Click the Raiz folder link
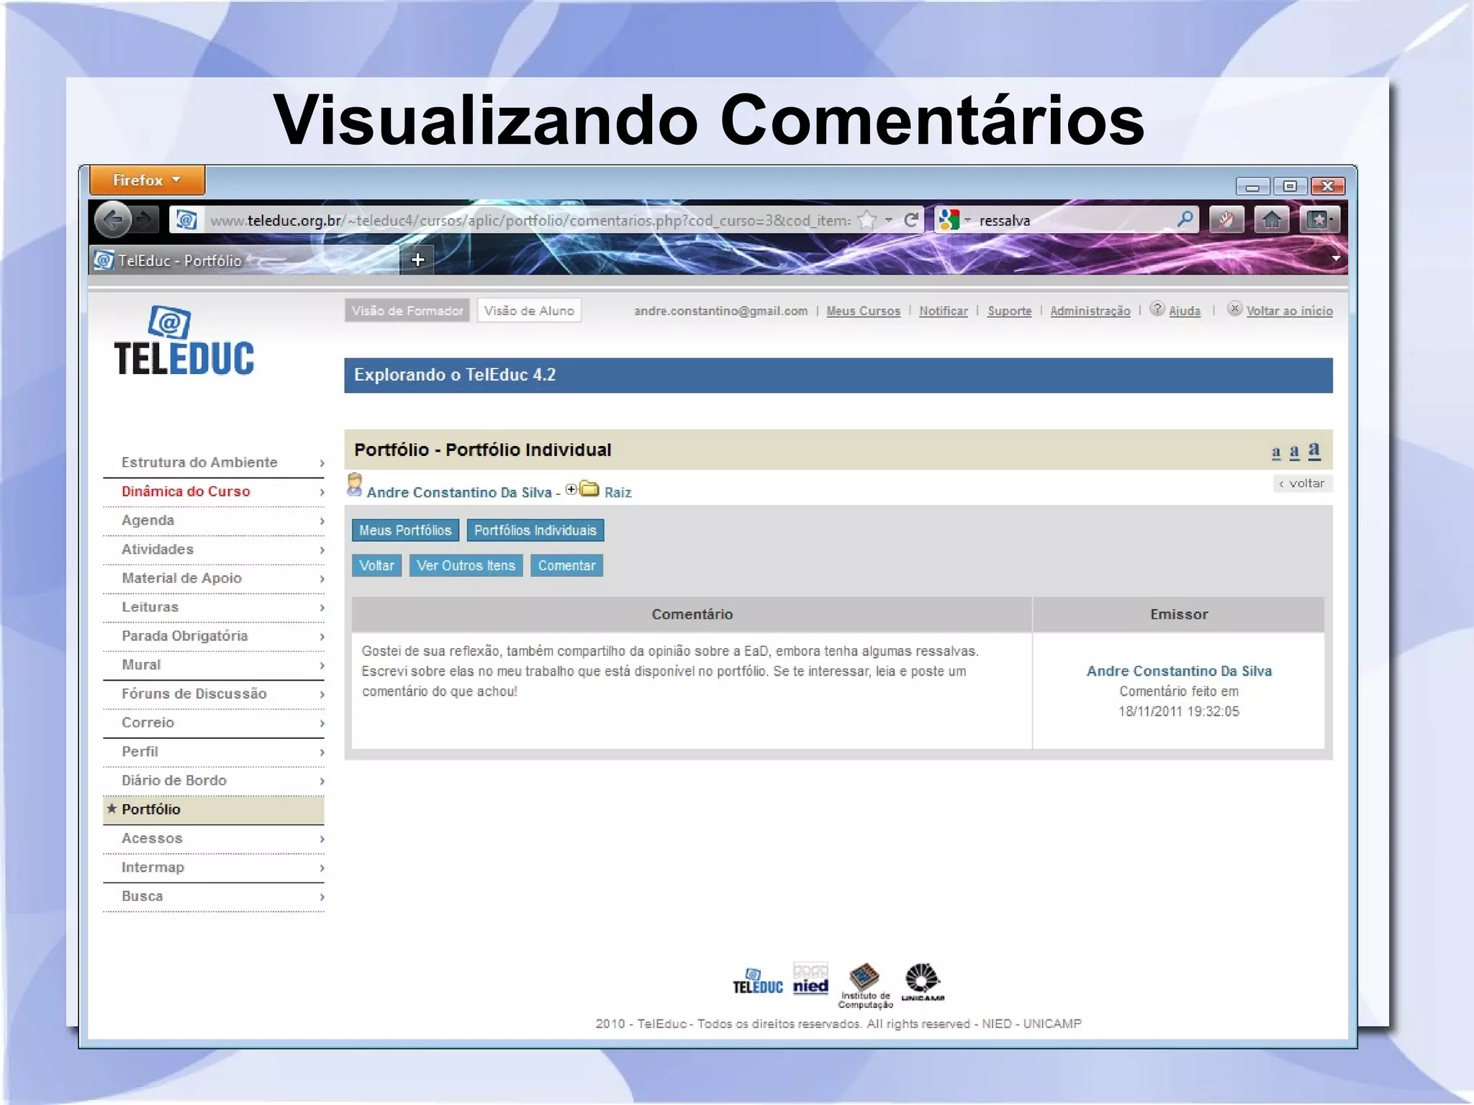The width and height of the screenshot is (1474, 1105). click(618, 493)
